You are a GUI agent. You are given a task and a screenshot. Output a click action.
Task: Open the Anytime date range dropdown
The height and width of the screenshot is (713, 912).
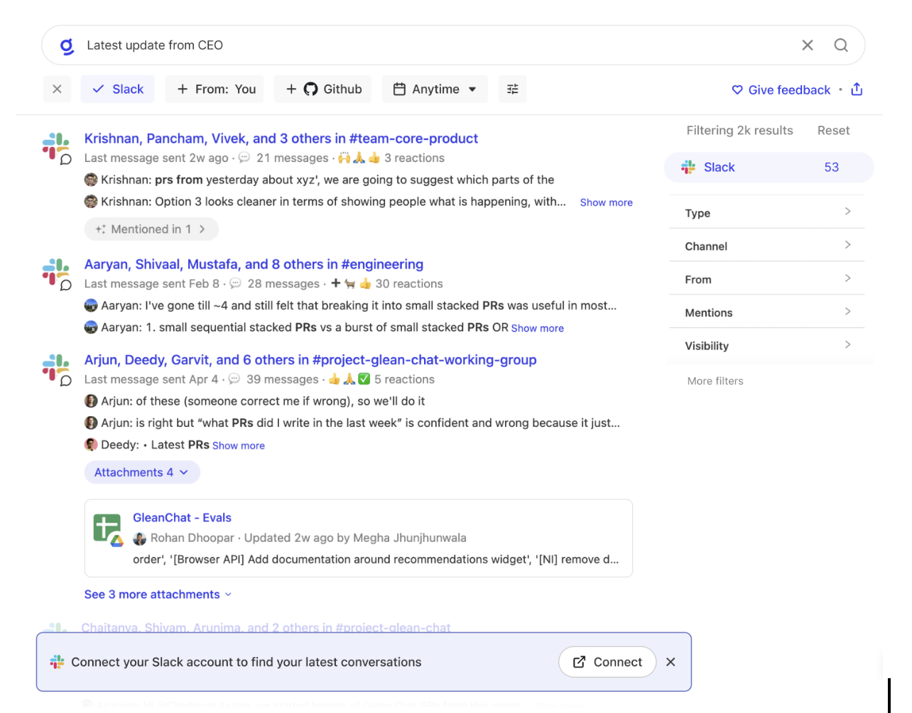click(435, 89)
